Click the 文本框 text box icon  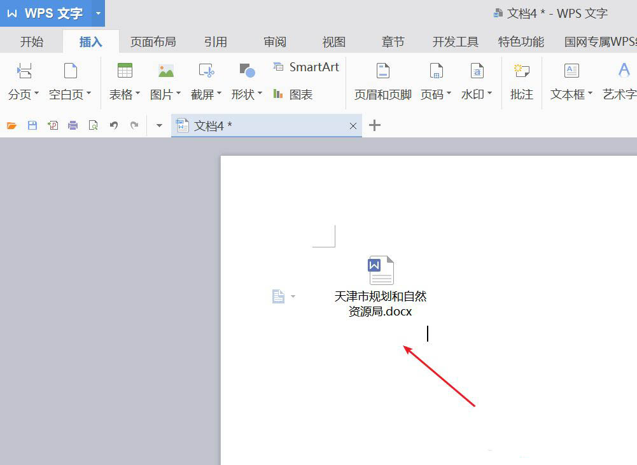(x=571, y=71)
